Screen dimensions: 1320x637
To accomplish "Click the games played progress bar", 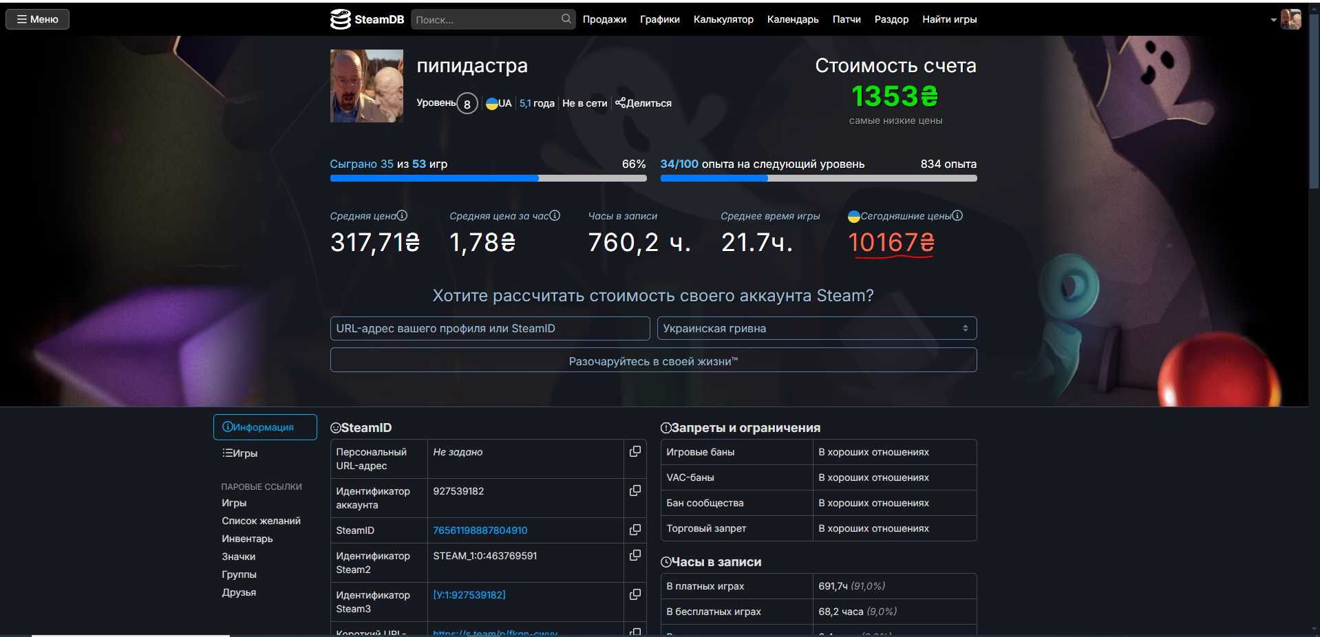I will pyautogui.click(x=488, y=178).
